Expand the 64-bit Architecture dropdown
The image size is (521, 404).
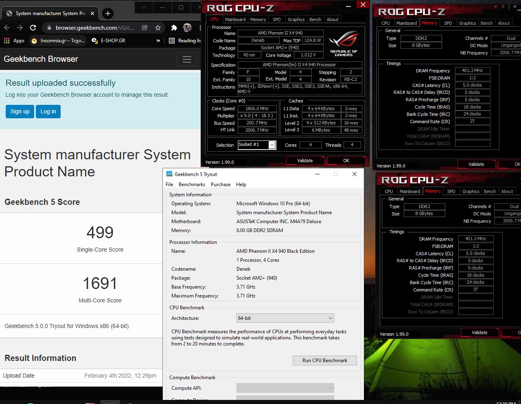click(285, 318)
